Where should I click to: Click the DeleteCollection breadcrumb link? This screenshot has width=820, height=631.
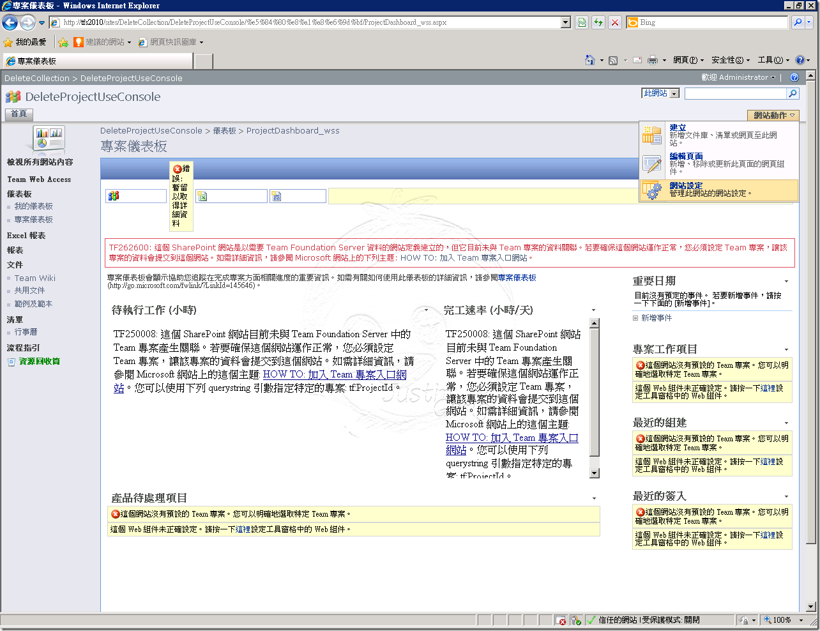click(x=37, y=78)
